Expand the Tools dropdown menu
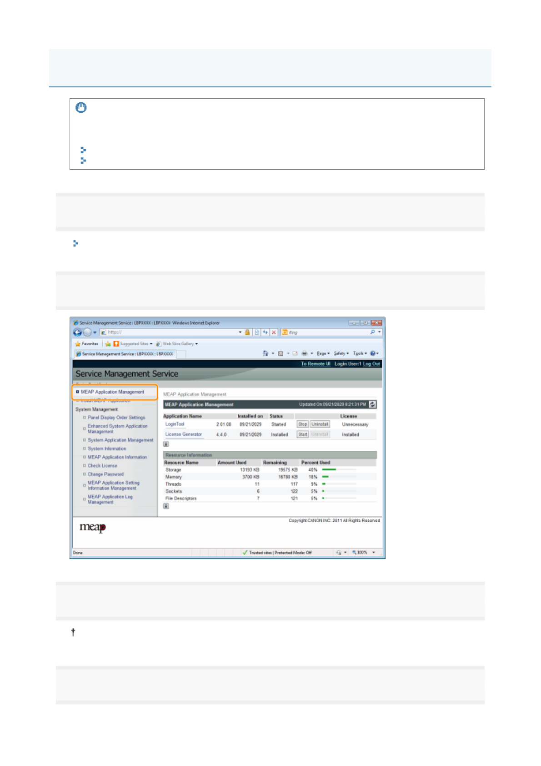Screen dimensions: 541x766 (360, 353)
